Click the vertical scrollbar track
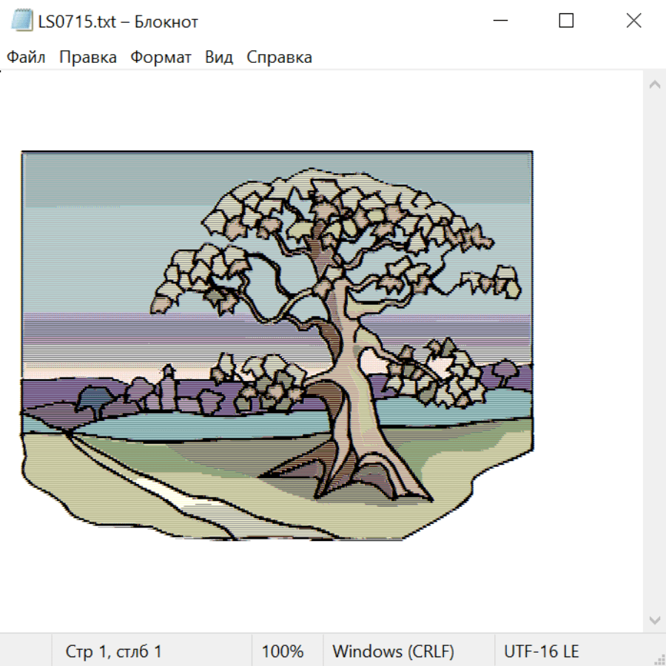 (655, 352)
